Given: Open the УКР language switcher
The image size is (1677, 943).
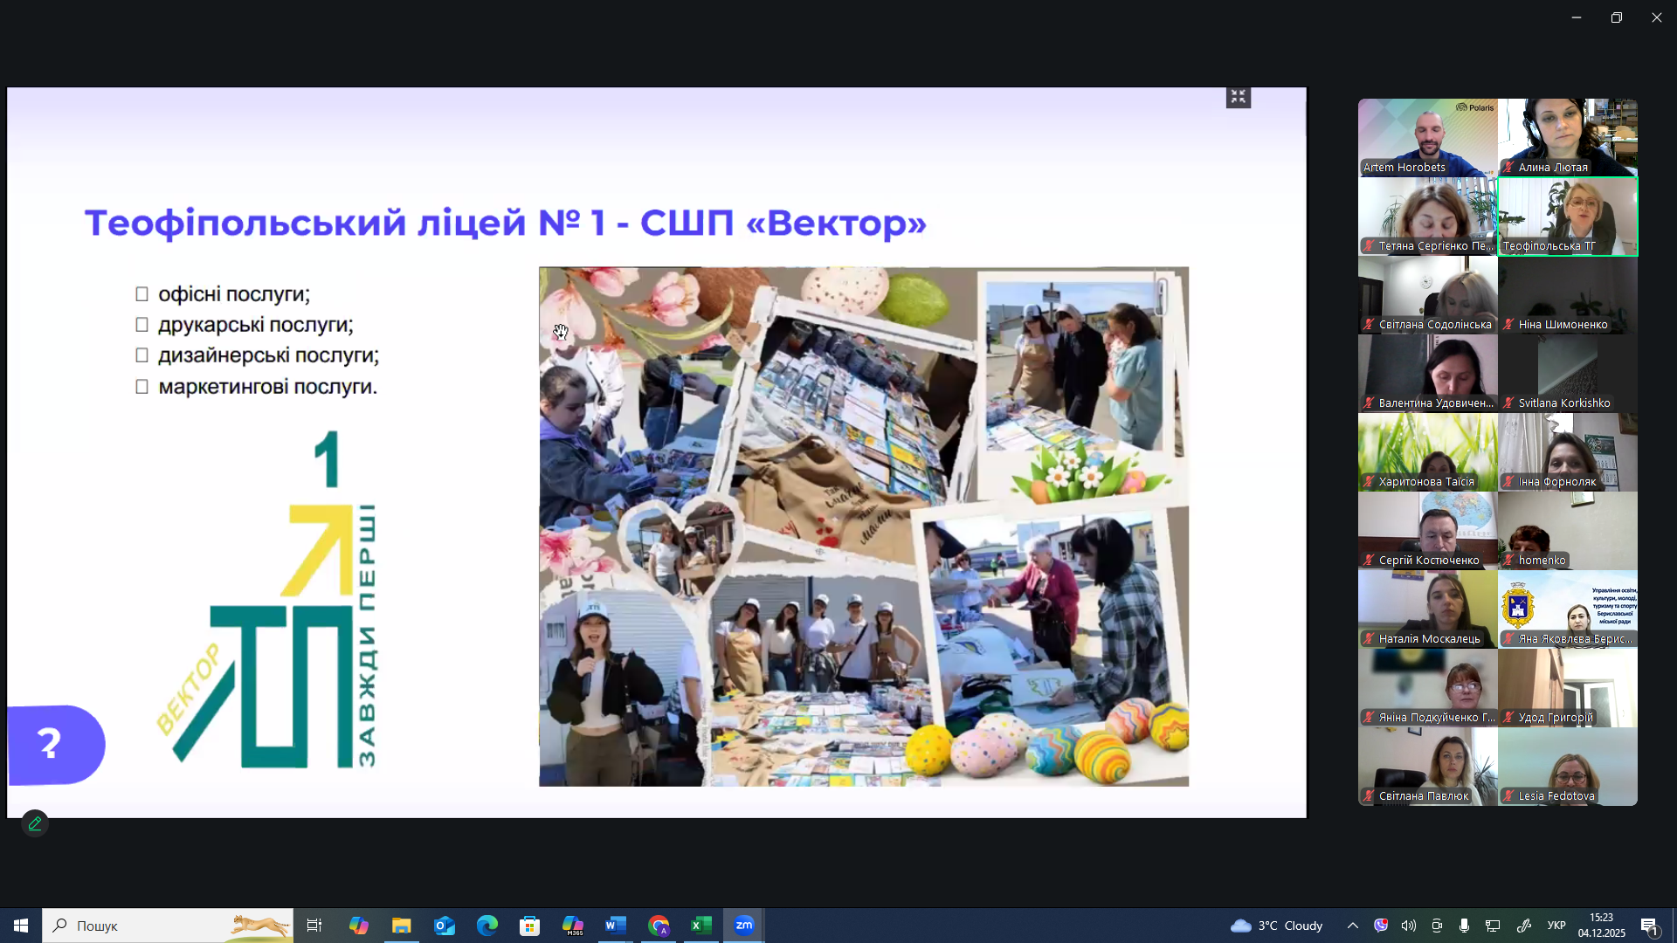Looking at the screenshot, I should pos(1556,926).
